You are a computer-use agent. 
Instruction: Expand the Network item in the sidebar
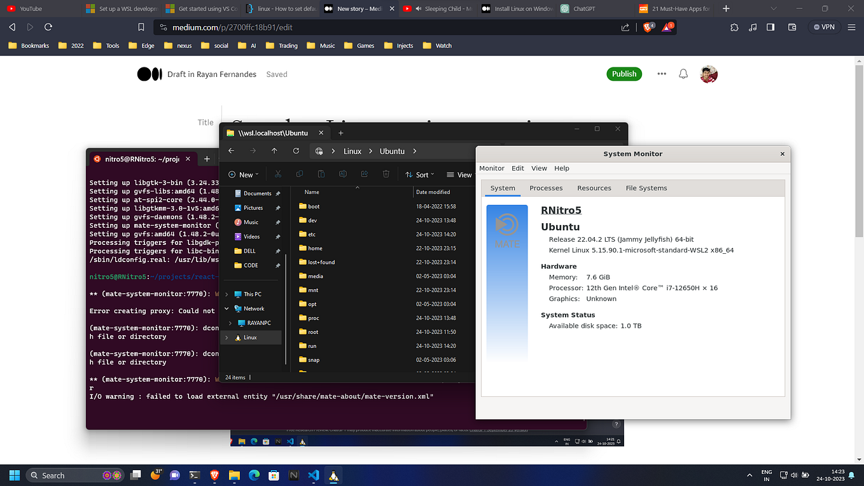pyautogui.click(x=226, y=308)
